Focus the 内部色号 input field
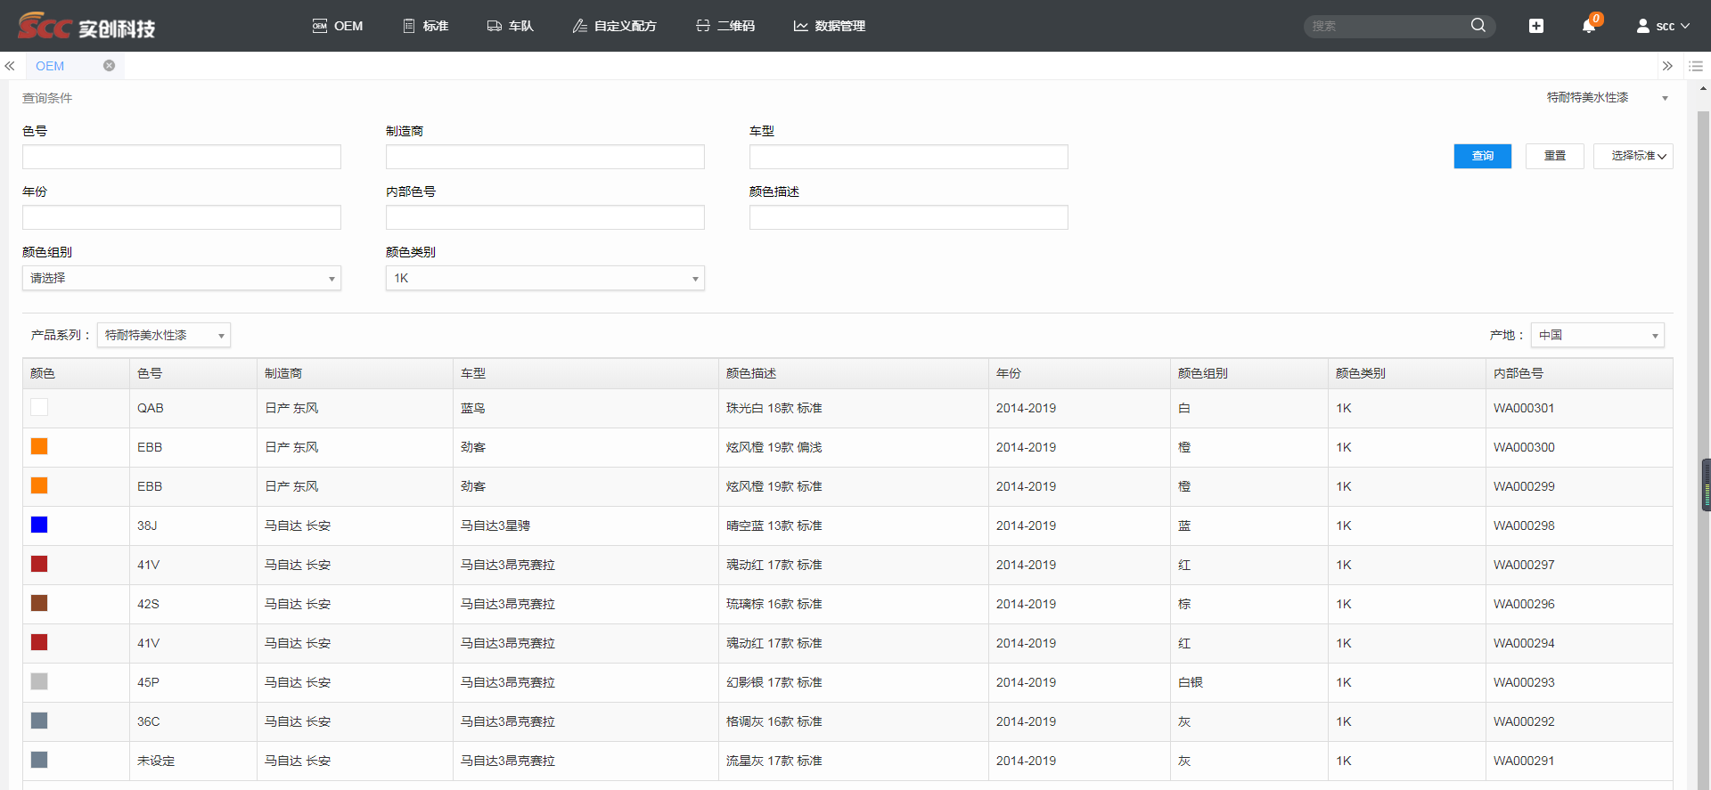Image resolution: width=1711 pixels, height=790 pixels. pos(545,217)
